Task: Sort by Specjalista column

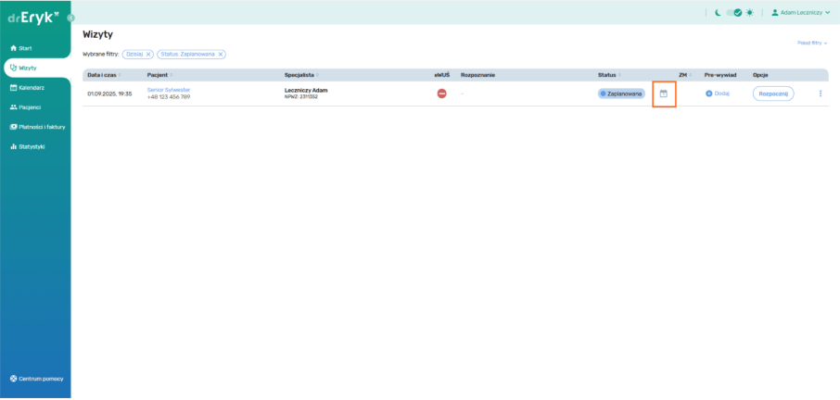Action: [301, 75]
